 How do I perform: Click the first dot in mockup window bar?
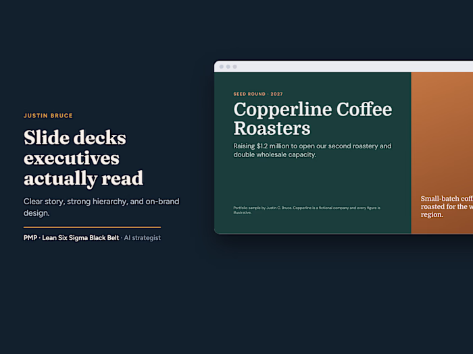coord(222,67)
